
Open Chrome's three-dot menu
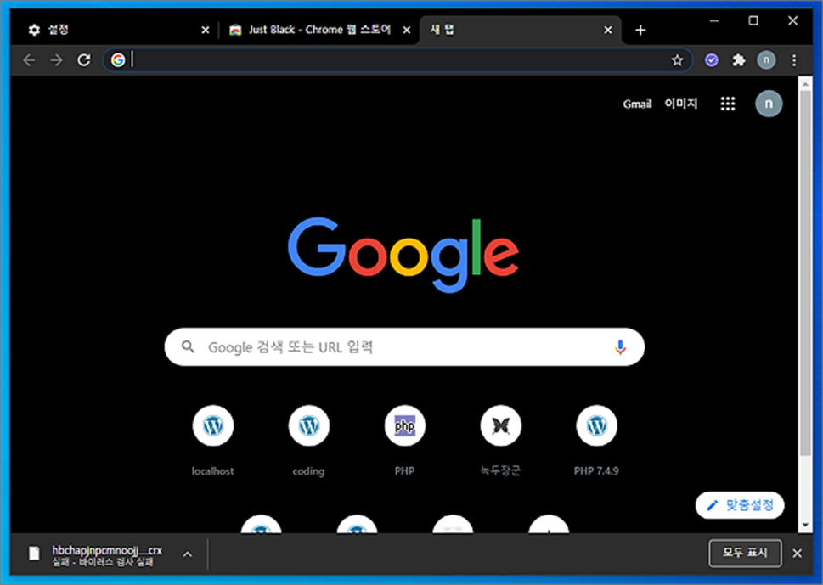(x=794, y=60)
